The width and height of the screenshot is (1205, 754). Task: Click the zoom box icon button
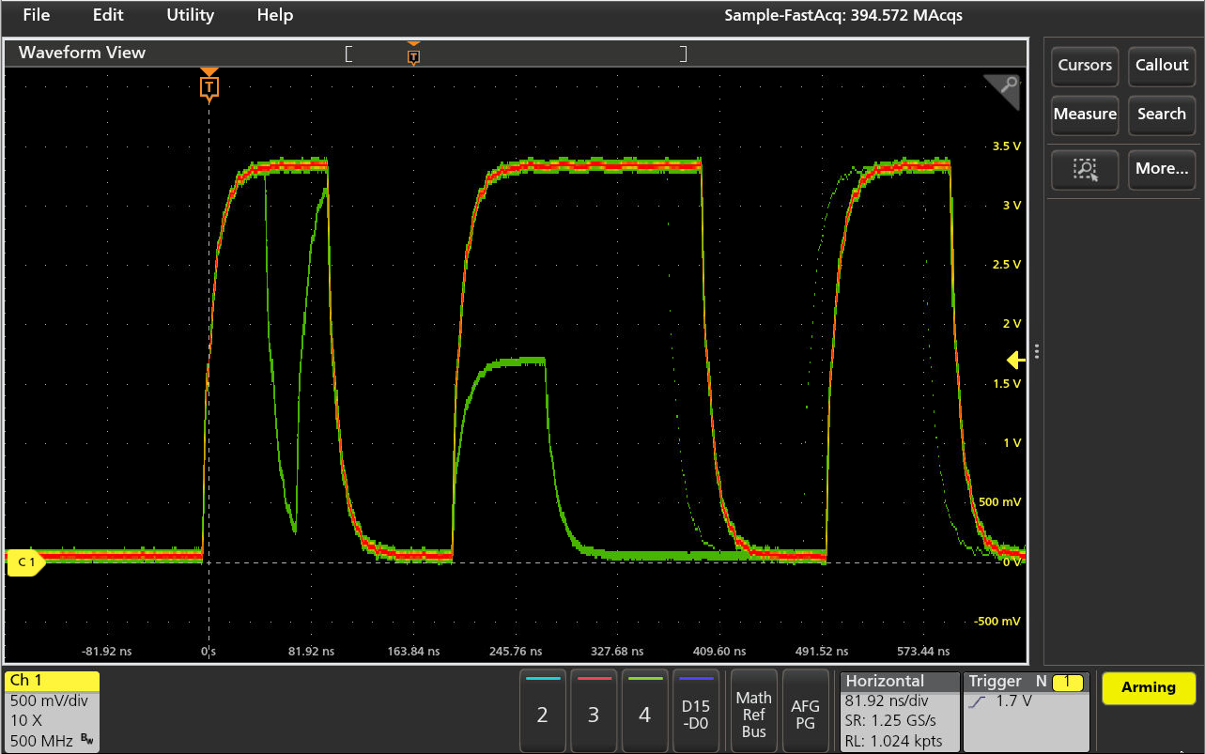point(1085,169)
